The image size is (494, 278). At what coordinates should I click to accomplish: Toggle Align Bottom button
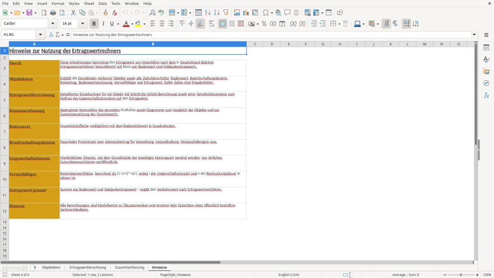point(200,24)
